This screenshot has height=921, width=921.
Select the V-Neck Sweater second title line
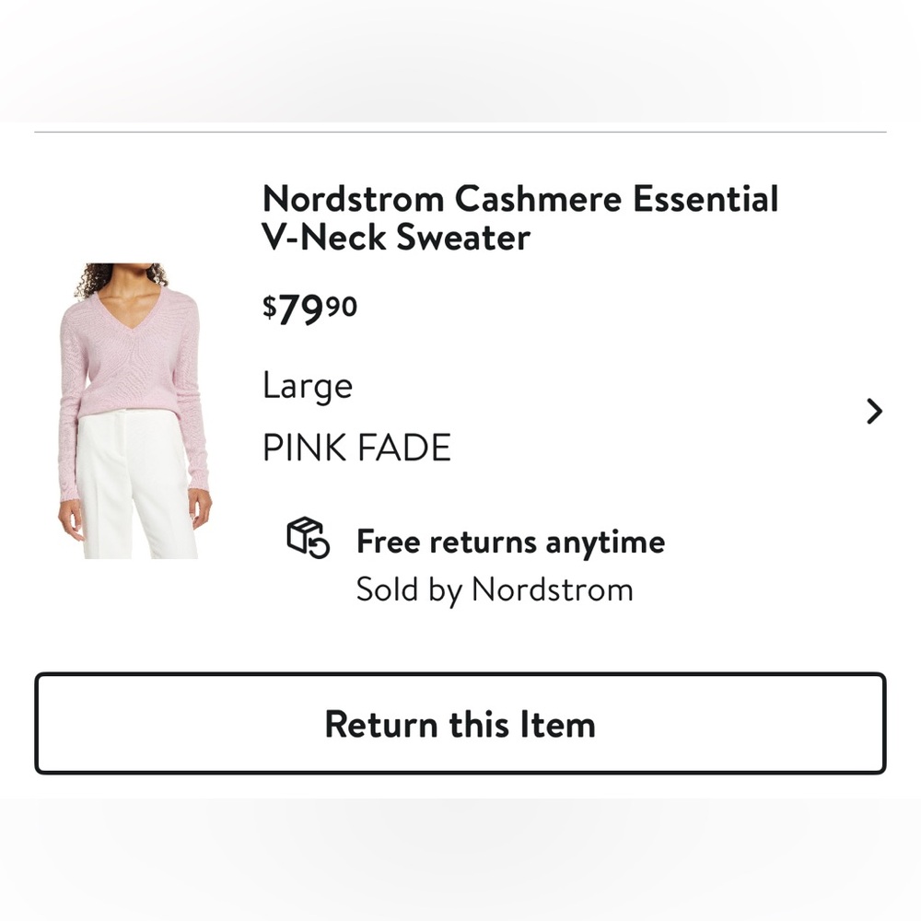point(396,238)
